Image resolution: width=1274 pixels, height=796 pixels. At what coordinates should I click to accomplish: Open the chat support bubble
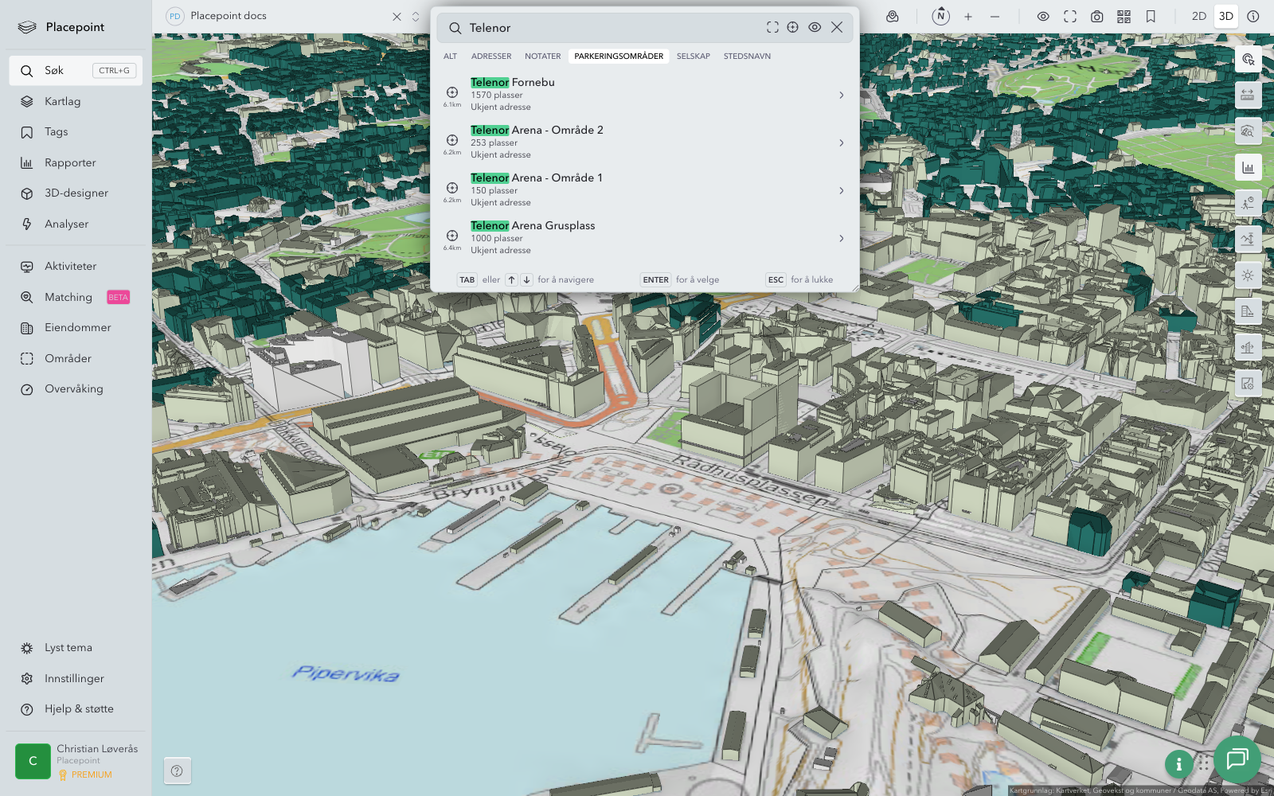(x=1237, y=759)
